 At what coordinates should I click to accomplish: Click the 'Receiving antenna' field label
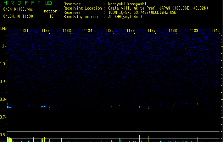(82, 17)
